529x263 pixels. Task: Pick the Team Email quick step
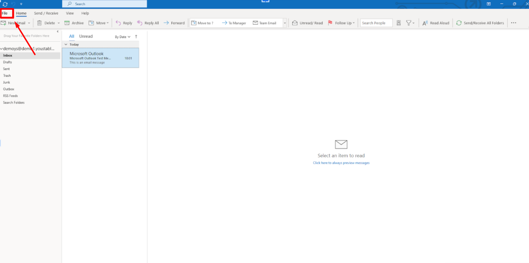tap(264, 23)
